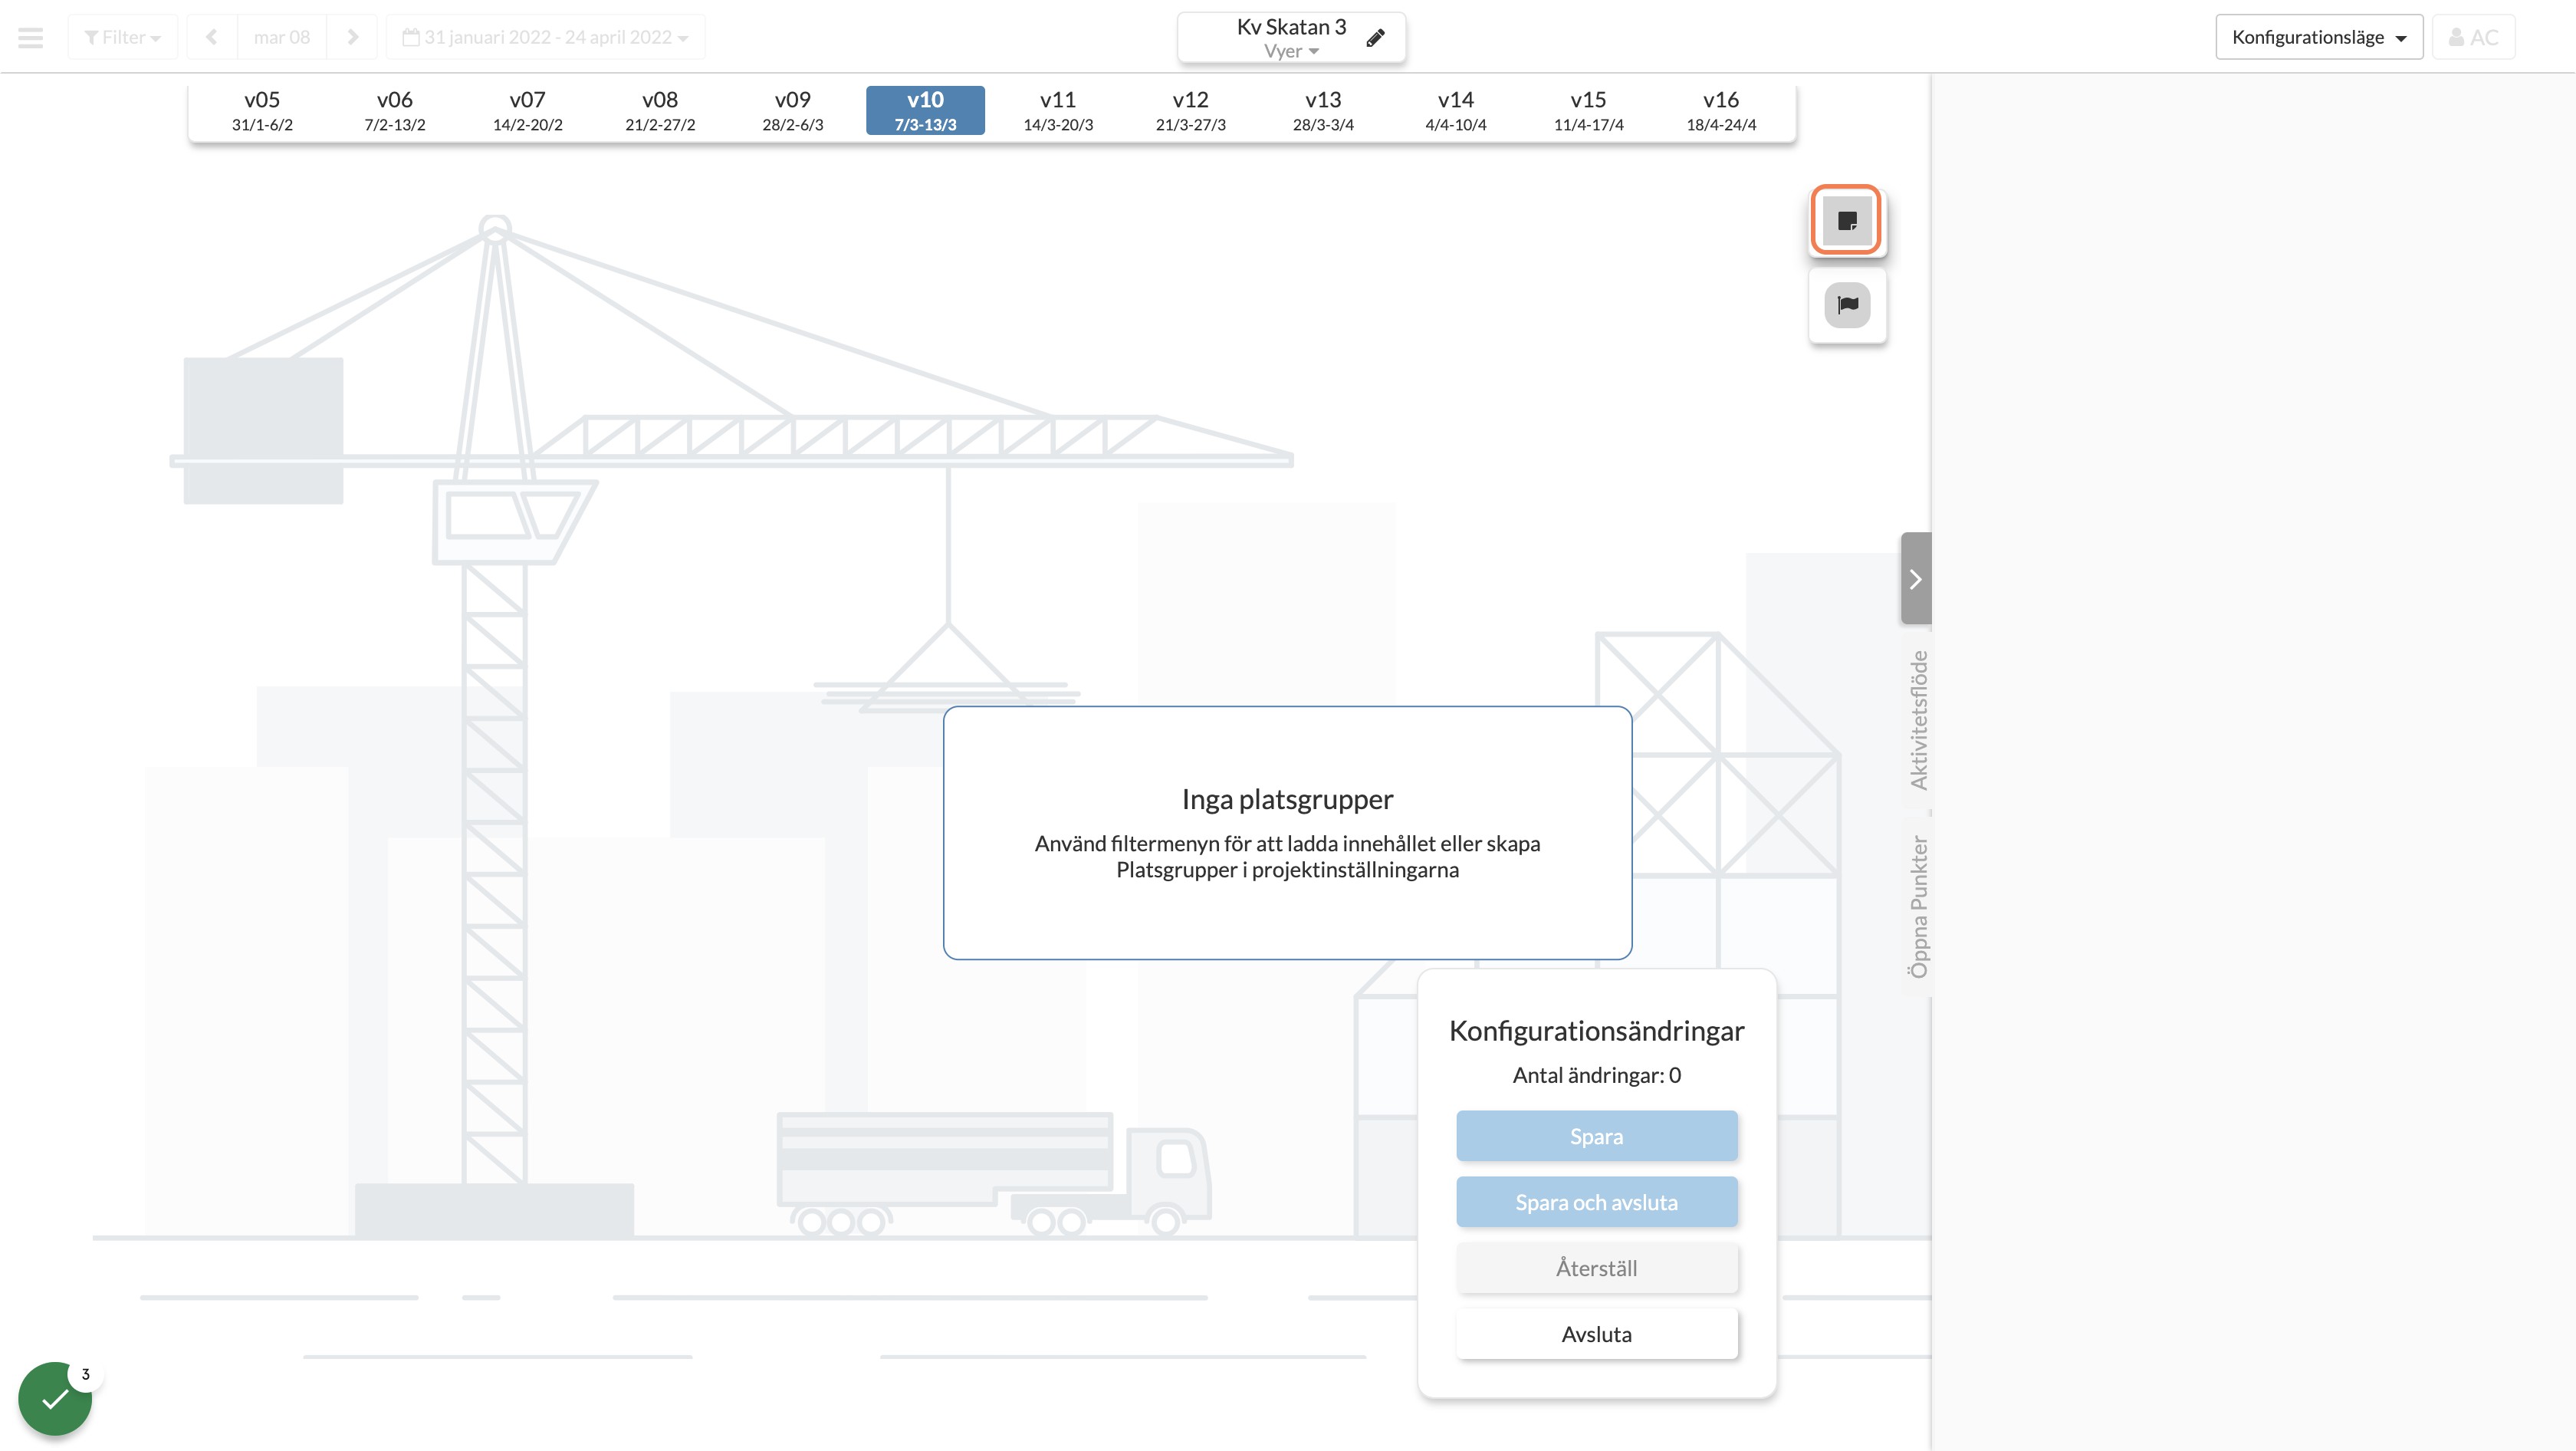Select week v16 tab
This screenshot has width=2576, height=1451.
pos(1721,110)
